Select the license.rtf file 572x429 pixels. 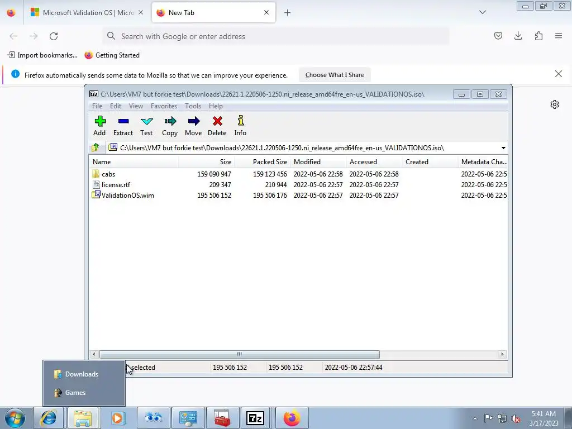(x=116, y=184)
